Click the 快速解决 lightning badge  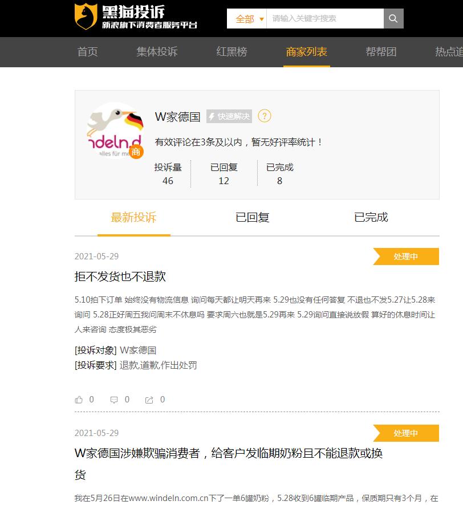click(x=230, y=116)
